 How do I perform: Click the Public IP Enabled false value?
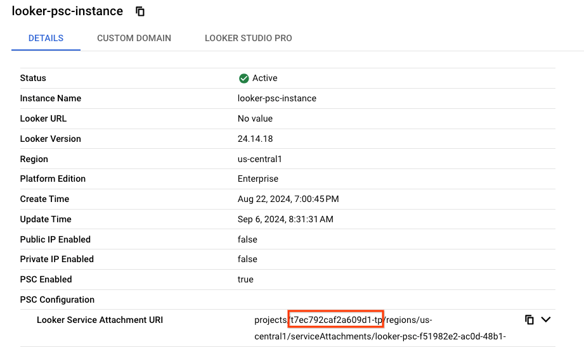pyautogui.click(x=247, y=239)
